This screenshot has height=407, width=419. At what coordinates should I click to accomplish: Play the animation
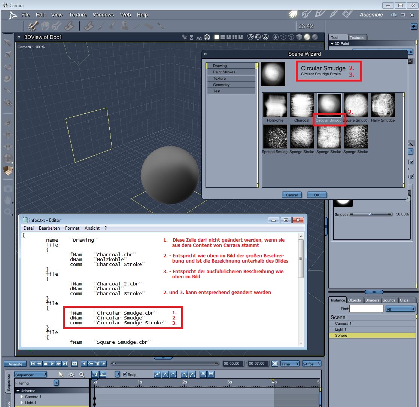click(52, 364)
